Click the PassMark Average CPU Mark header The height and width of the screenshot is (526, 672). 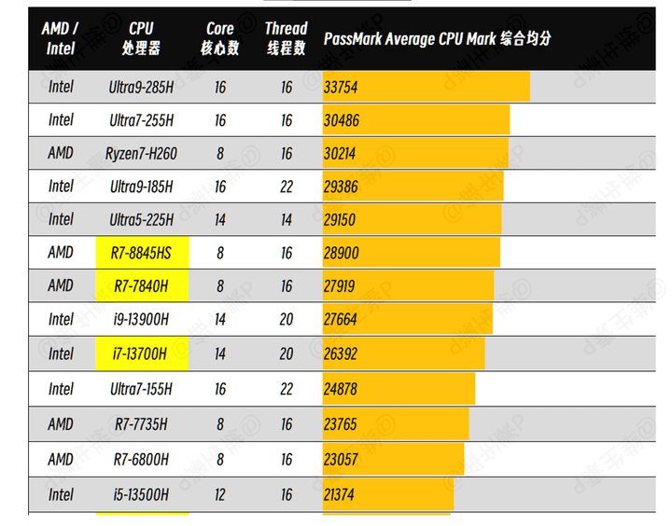coord(437,39)
